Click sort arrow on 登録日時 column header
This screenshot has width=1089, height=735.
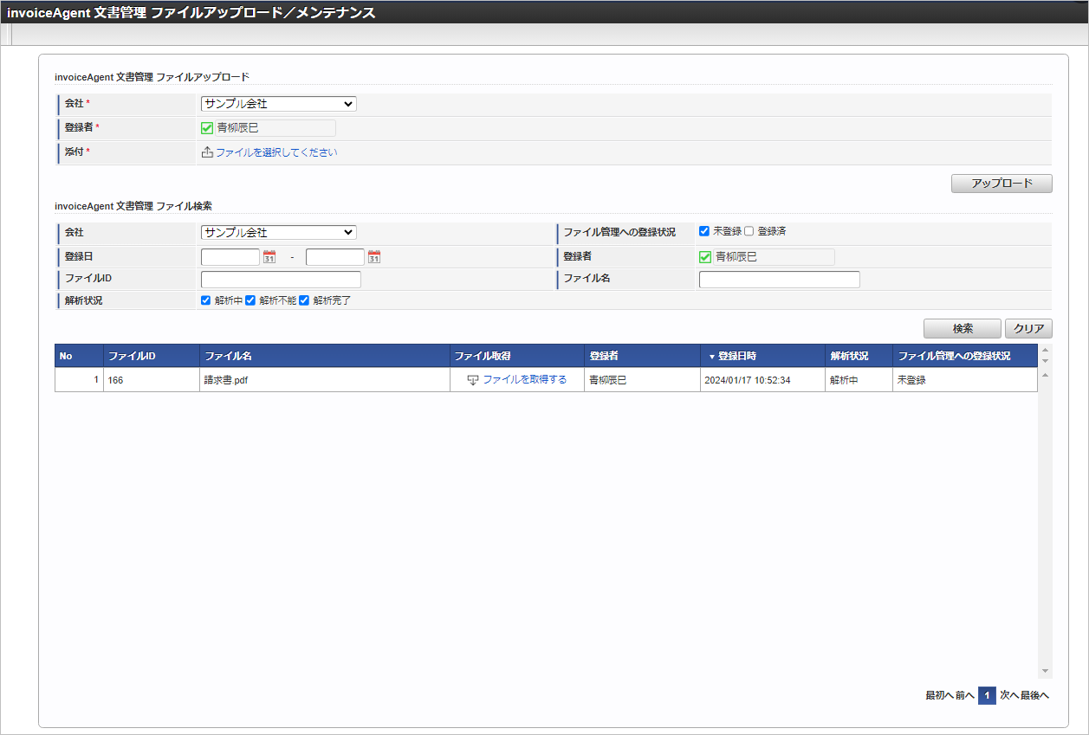712,357
